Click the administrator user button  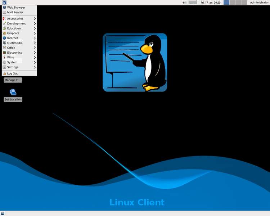coord(259,3)
